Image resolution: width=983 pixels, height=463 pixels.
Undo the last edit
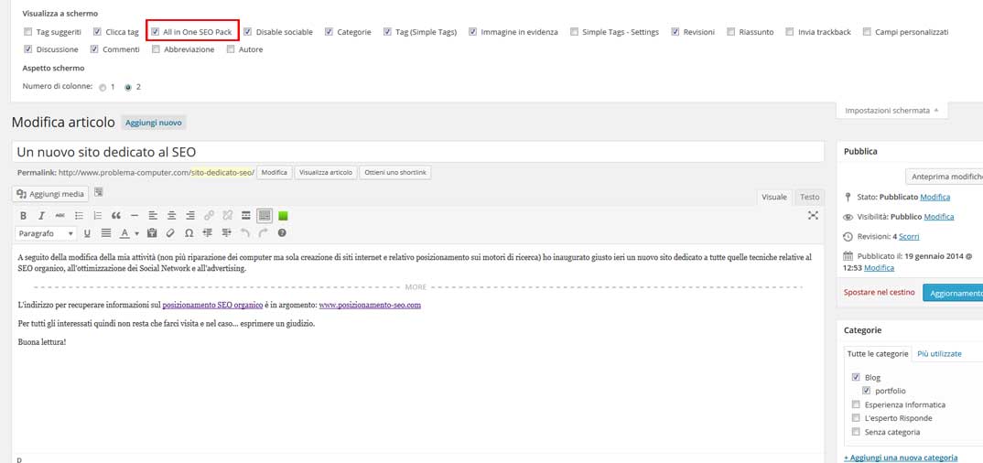(x=244, y=233)
